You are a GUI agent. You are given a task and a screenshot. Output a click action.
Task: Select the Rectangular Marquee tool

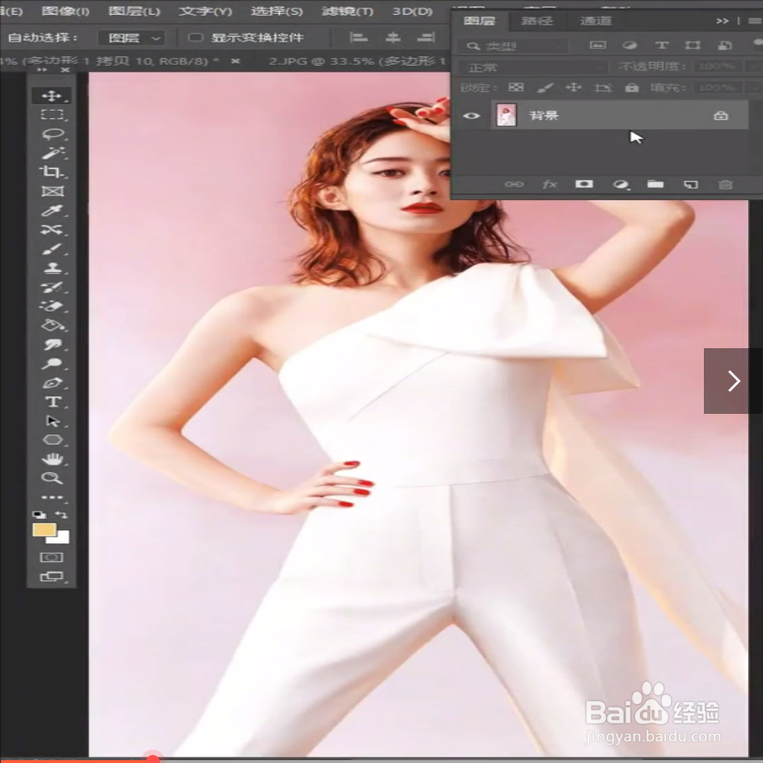(52, 114)
